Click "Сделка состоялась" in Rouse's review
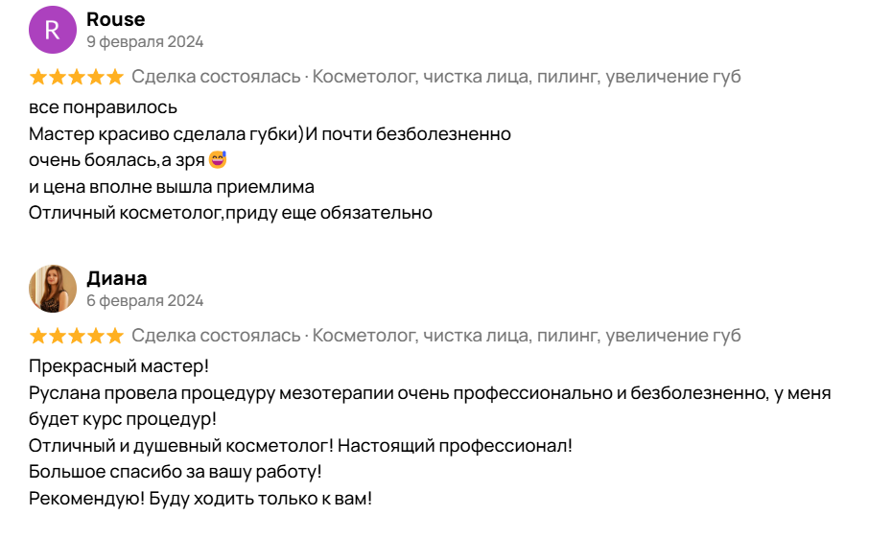Image resolution: width=892 pixels, height=539 pixels. click(216, 77)
